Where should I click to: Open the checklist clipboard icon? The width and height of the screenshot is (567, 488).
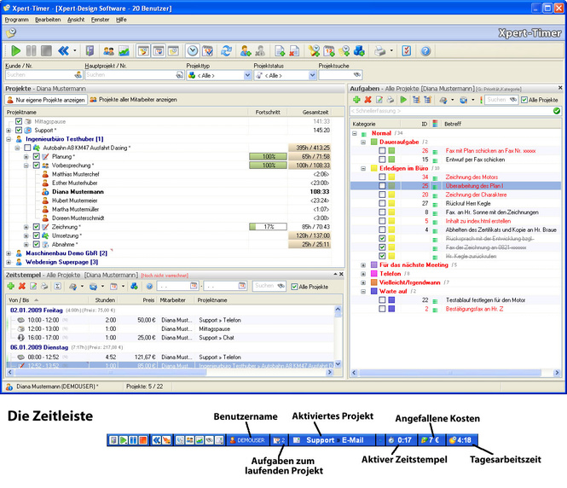pyautogui.click(x=407, y=51)
